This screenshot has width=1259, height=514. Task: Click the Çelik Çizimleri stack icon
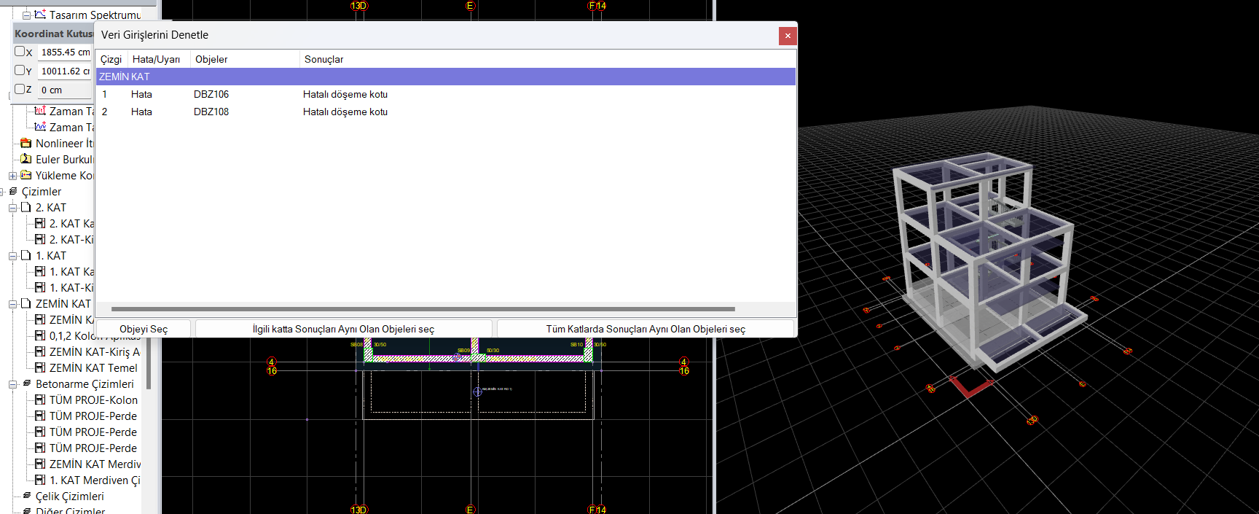pos(27,496)
